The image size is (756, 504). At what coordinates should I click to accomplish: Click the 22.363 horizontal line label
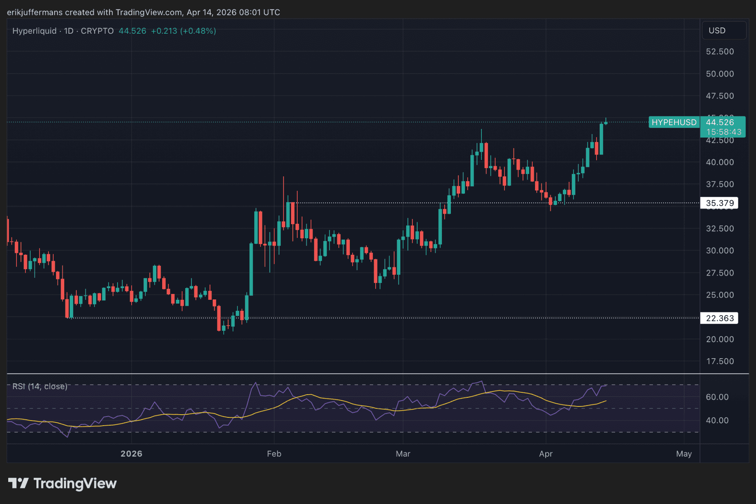tap(720, 318)
